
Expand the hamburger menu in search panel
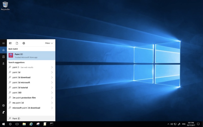3,43
